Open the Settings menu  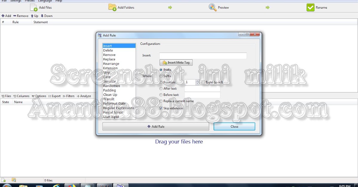tap(16, 1)
